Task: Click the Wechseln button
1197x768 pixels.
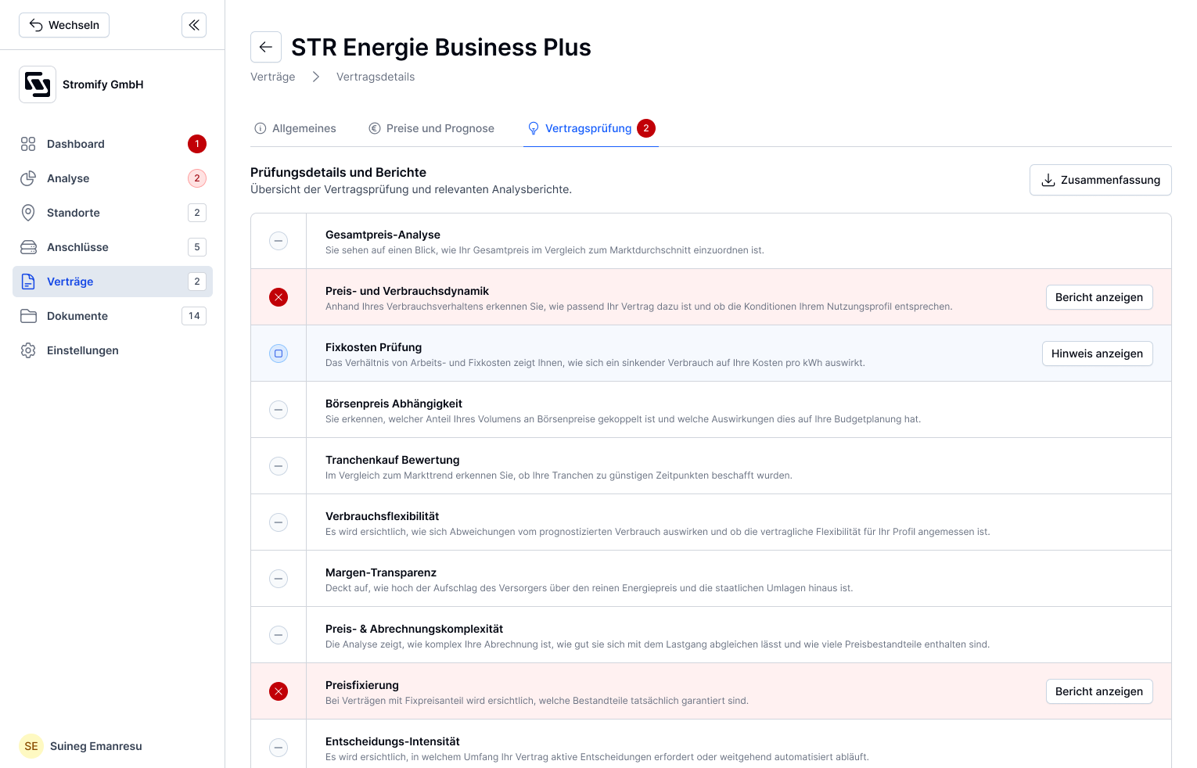Action: (64, 25)
